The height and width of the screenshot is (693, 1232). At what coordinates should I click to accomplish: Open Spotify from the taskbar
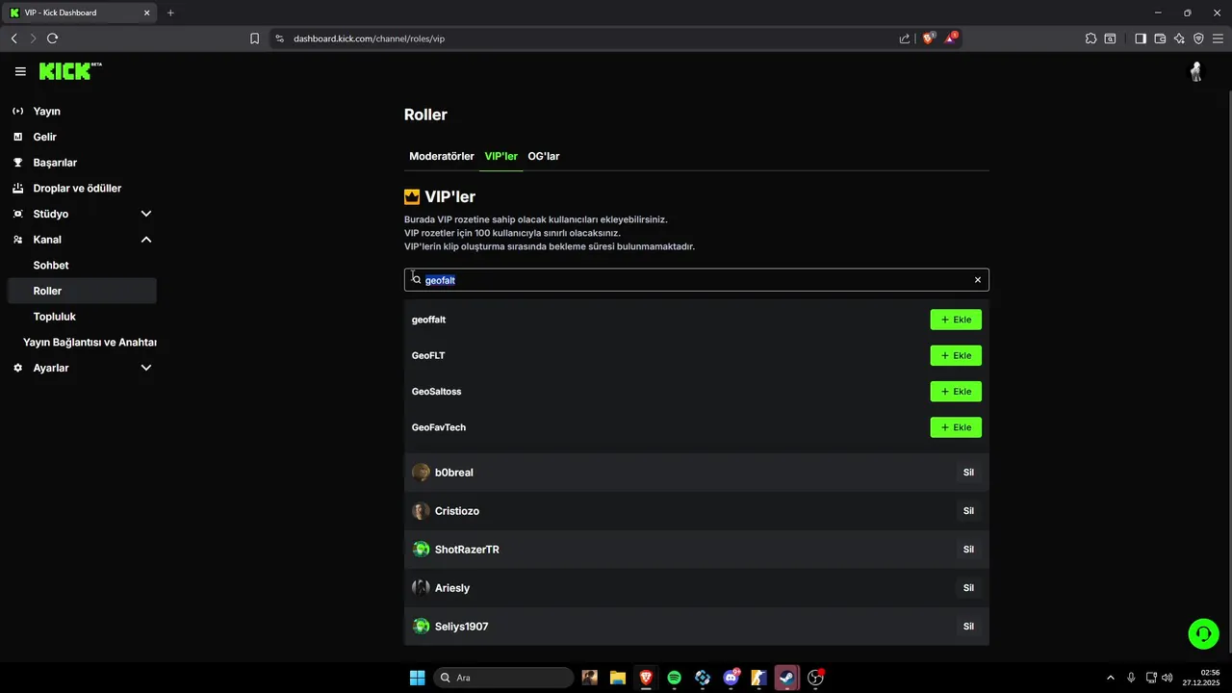[674, 678]
